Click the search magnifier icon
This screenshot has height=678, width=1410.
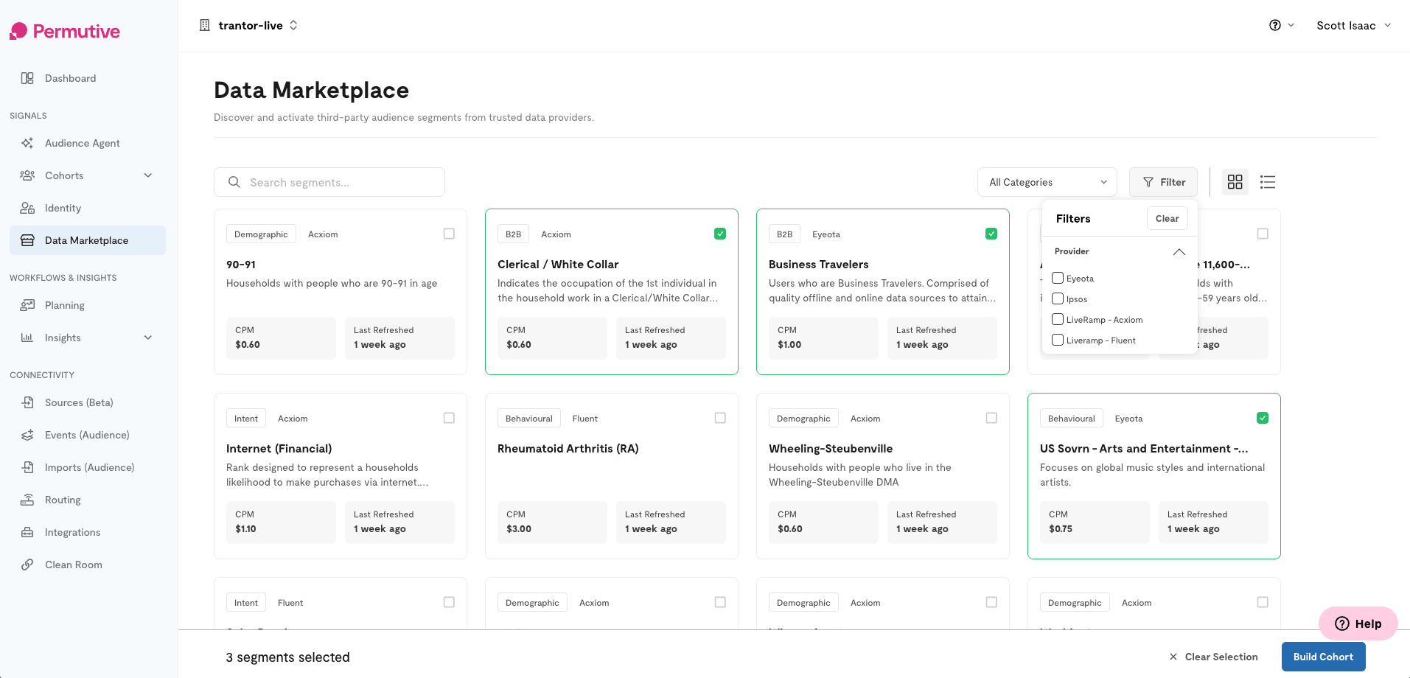(234, 182)
